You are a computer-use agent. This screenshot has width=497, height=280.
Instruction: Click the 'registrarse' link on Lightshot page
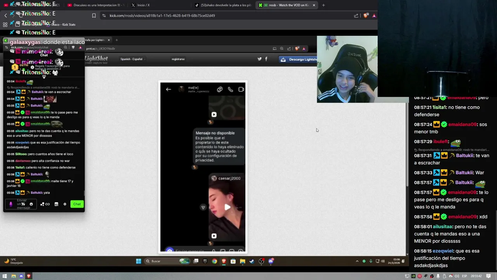click(178, 59)
